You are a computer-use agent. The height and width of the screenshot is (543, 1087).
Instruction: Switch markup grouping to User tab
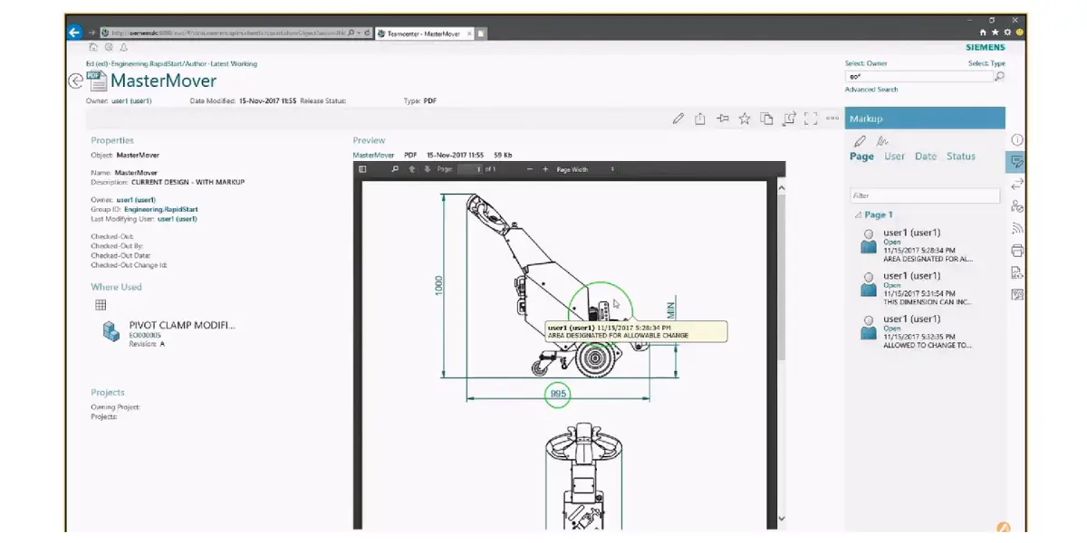coord(894,157)
